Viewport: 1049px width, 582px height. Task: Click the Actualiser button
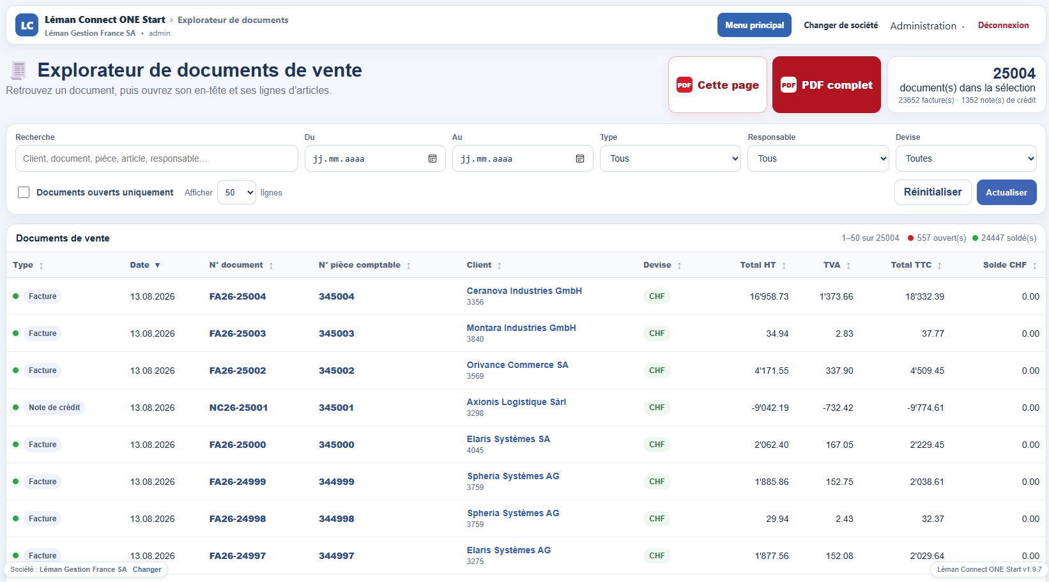click(1006, 192)
